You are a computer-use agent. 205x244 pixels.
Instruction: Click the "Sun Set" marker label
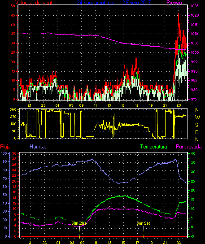[143, 223]
